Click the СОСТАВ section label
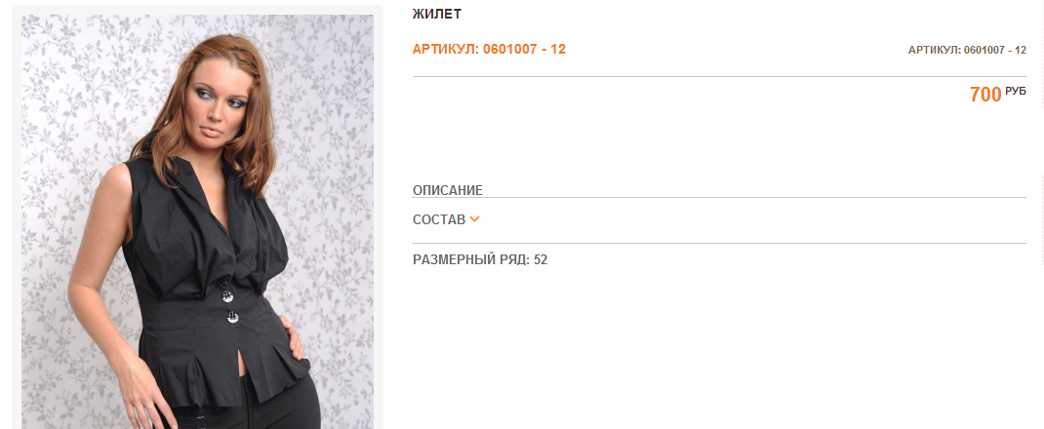1044x429 pixels. click(x=439, y=219)
